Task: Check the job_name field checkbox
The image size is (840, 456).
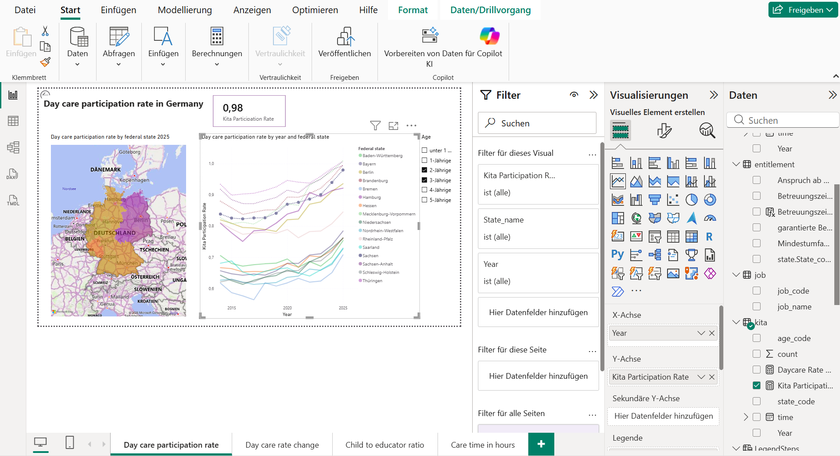Action: point(757,307)
